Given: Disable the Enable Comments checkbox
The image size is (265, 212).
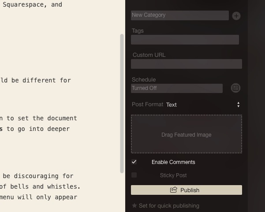Looking at the screenshot, I should 134,162.
